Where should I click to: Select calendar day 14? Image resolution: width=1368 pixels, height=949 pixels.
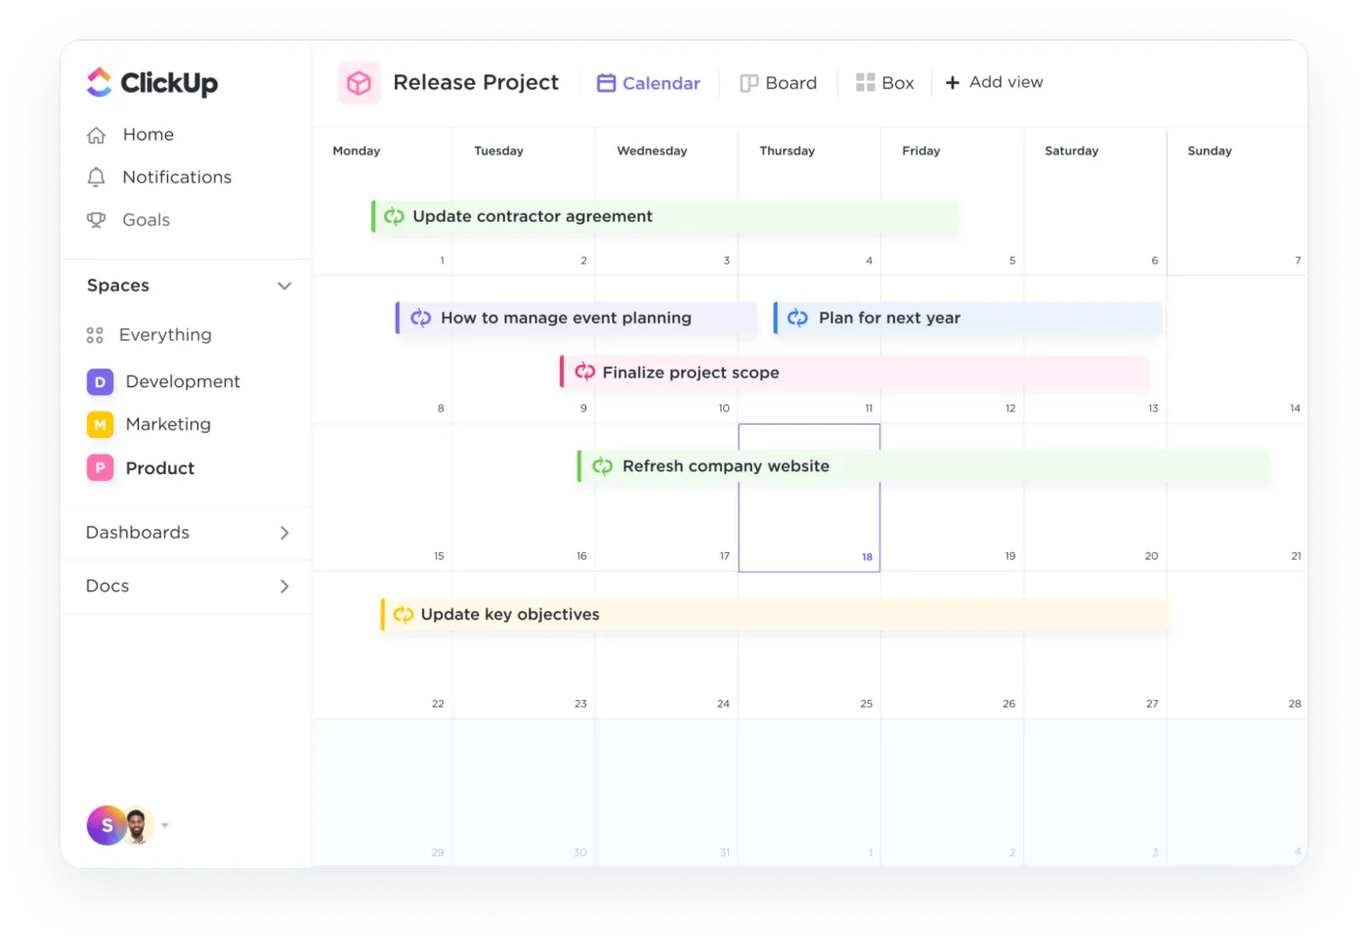point(1237,350)
